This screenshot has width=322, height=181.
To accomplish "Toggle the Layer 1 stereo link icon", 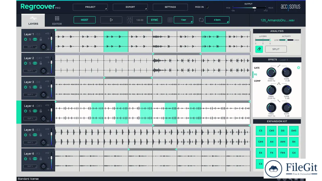I will tap(35, 39).
